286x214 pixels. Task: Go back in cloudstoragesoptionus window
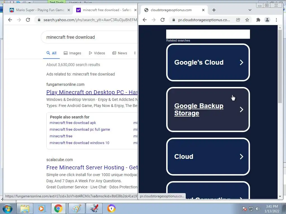pos(145,20)
